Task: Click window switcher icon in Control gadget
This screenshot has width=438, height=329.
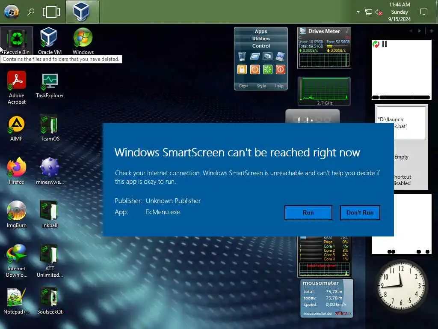Action: point(268,57)
